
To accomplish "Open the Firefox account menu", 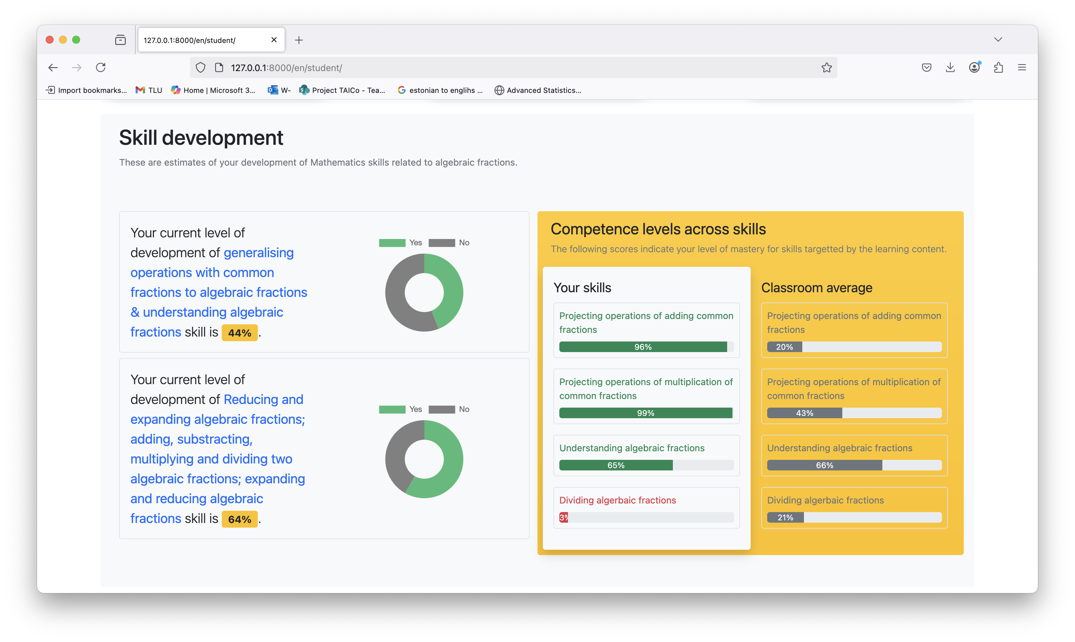I will (974, 67).
